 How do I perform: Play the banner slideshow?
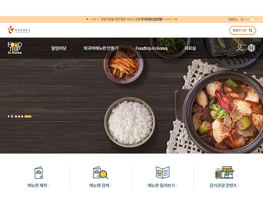click(9, 116)
